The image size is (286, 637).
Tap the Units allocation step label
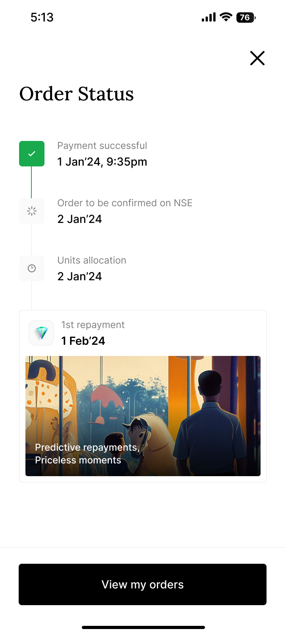click(x=92, y=260)
